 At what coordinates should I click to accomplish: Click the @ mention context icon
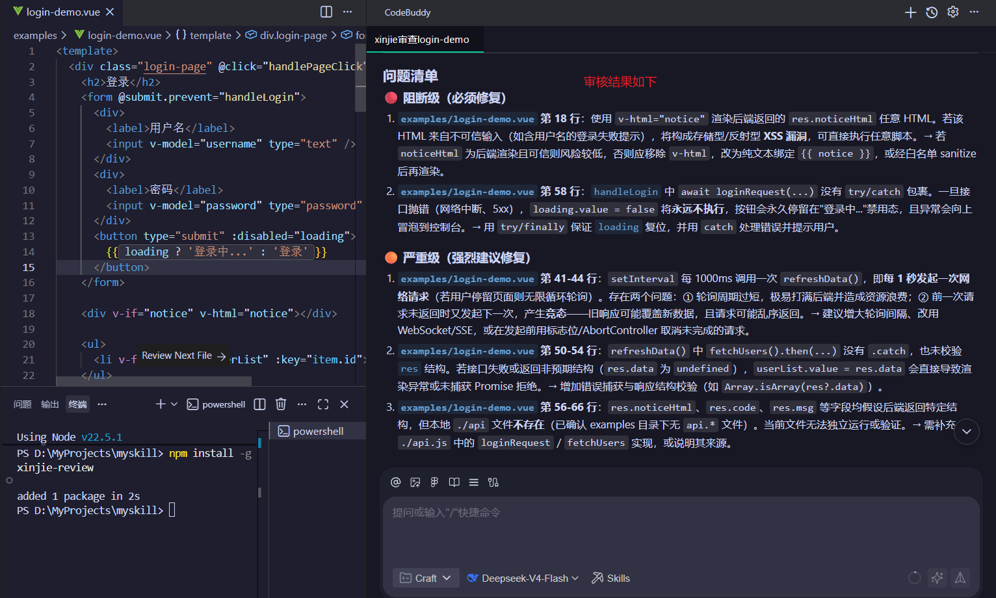[x=395, y=482]
